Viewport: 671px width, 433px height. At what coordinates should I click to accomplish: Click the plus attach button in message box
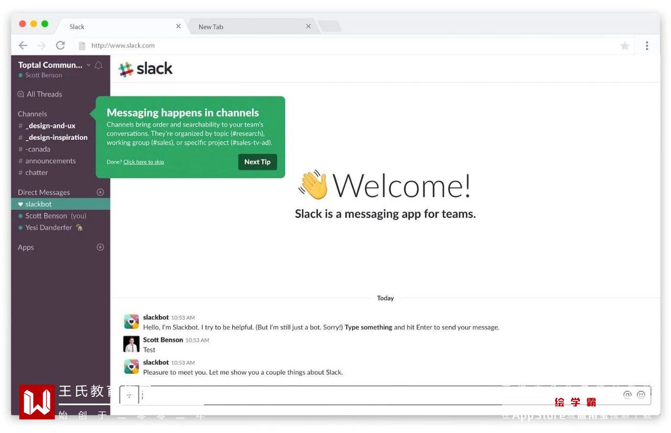click(x=129, y=395)
